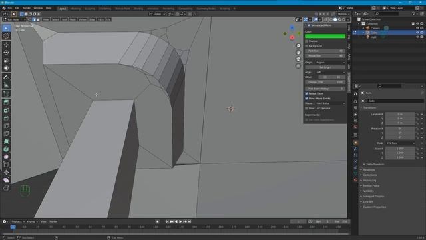Switch to the Sculpting workspace tab
Viewport: 426px width, 240px height.
click(90, 9)
